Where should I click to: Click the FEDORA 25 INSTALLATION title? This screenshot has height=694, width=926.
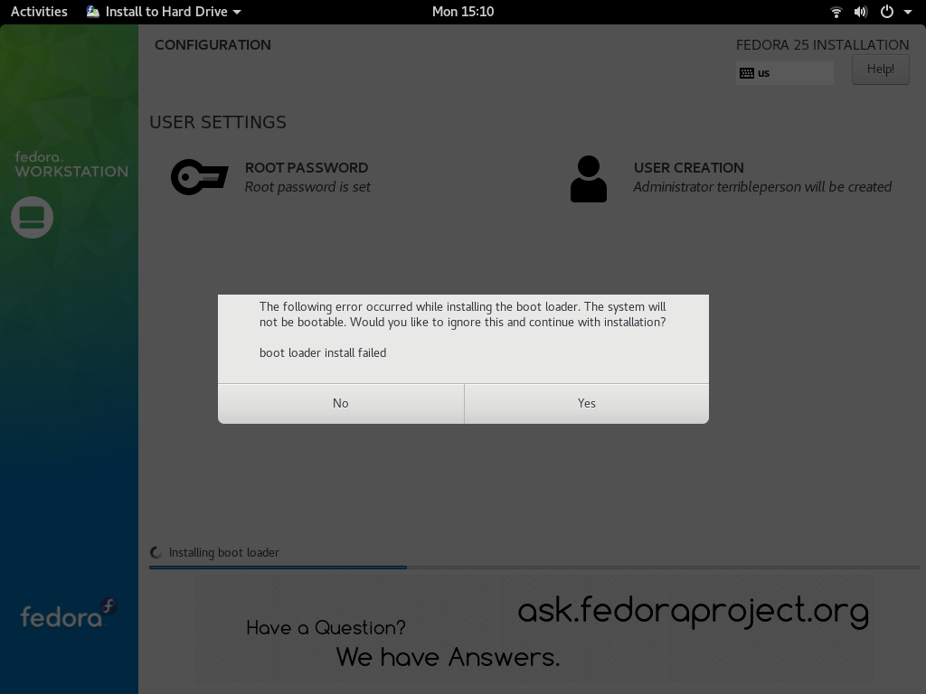tap(823, 45)
